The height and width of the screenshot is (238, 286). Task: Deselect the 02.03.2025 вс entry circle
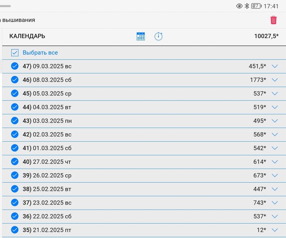point(15,134)
